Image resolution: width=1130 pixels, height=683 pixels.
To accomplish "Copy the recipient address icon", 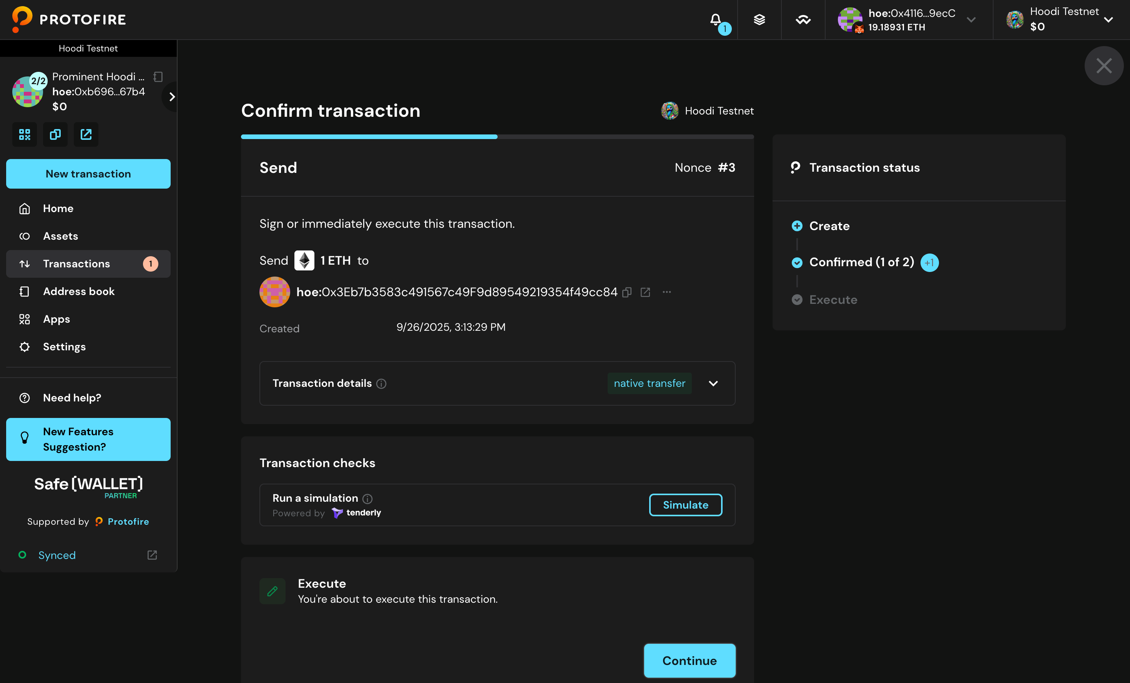I will pos(627,292).
